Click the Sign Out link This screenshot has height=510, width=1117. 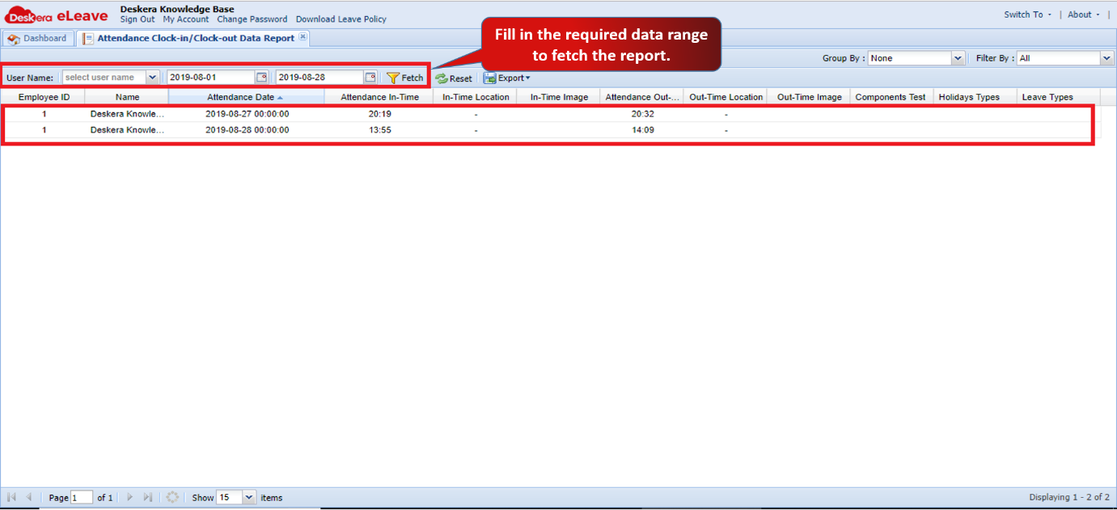point(138,19)
